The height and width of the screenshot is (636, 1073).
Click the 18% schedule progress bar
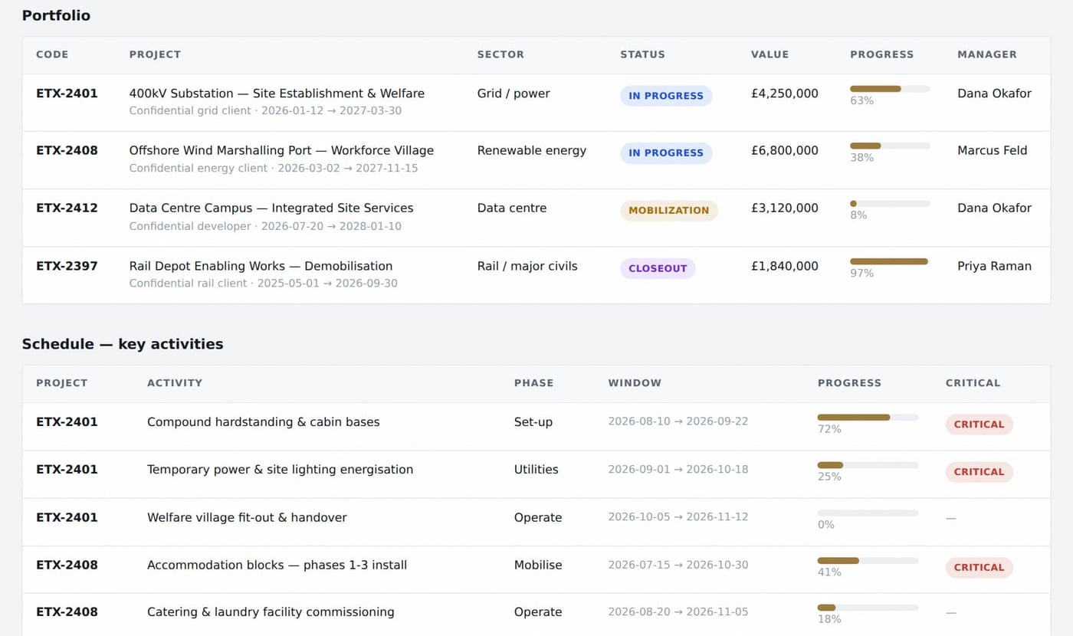click(868, 608)
